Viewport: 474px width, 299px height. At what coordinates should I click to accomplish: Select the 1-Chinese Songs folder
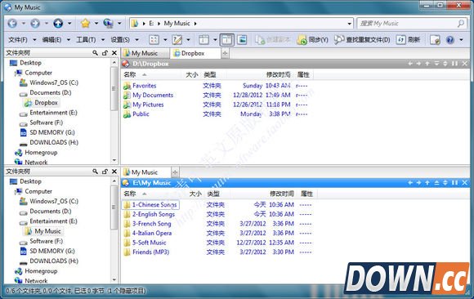click(x=154, y=205)
